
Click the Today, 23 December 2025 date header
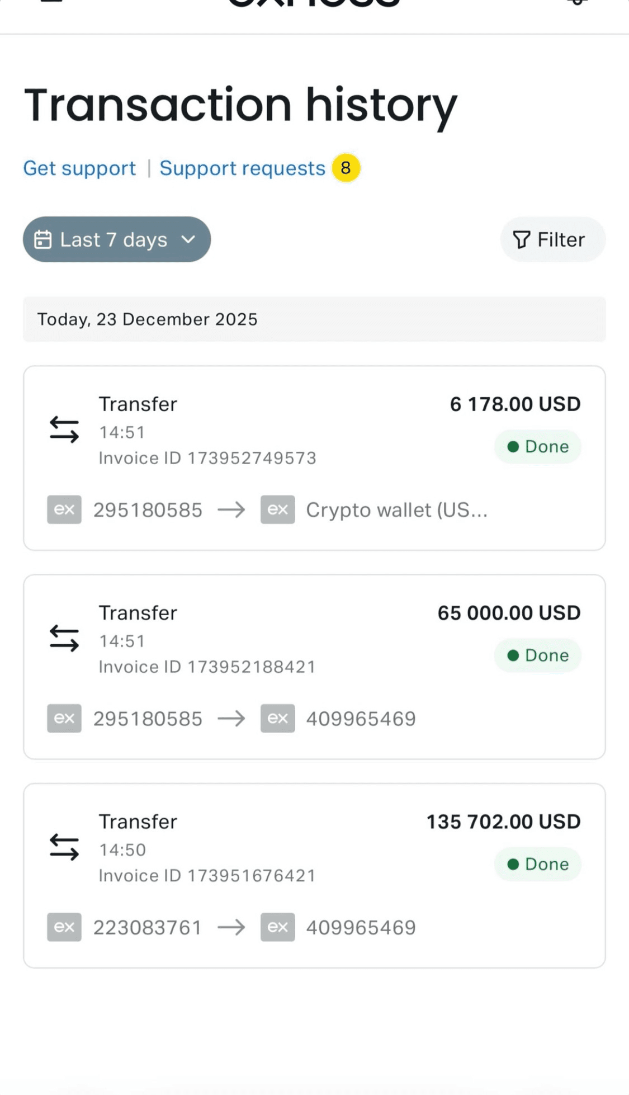pyautogui.click(x=147, y=319)
